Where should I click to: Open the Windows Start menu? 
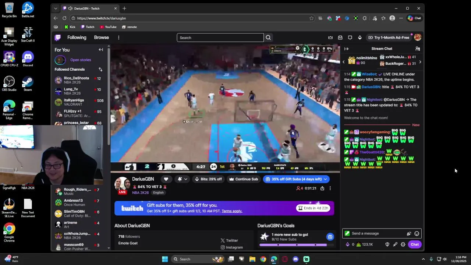click(x=165, y=259)
